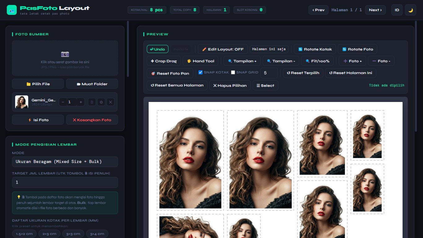Click the PasFoto Layout logo icon
Viewport: 423px width, 238px height.
(x=12, y=10)
